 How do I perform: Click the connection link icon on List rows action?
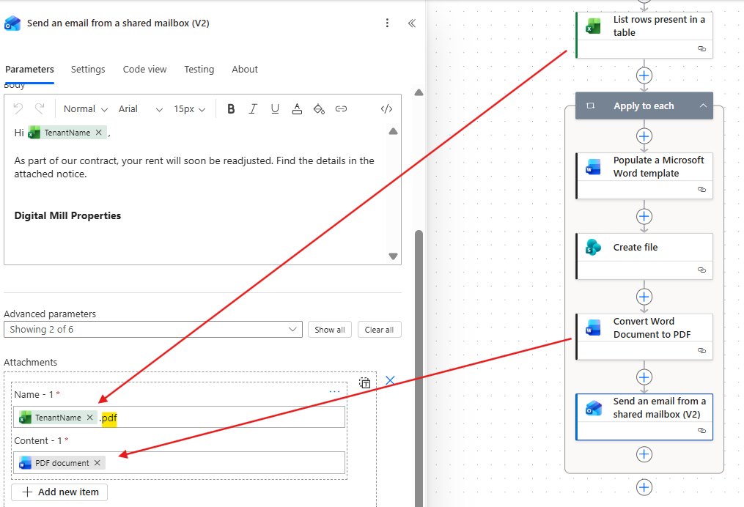click(701, 49)
